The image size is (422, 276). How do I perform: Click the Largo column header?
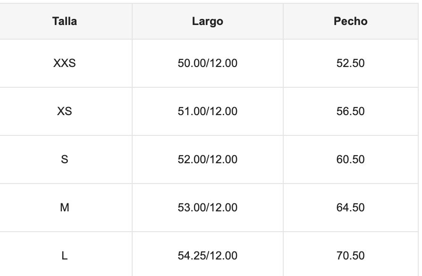tap(207, 21)
